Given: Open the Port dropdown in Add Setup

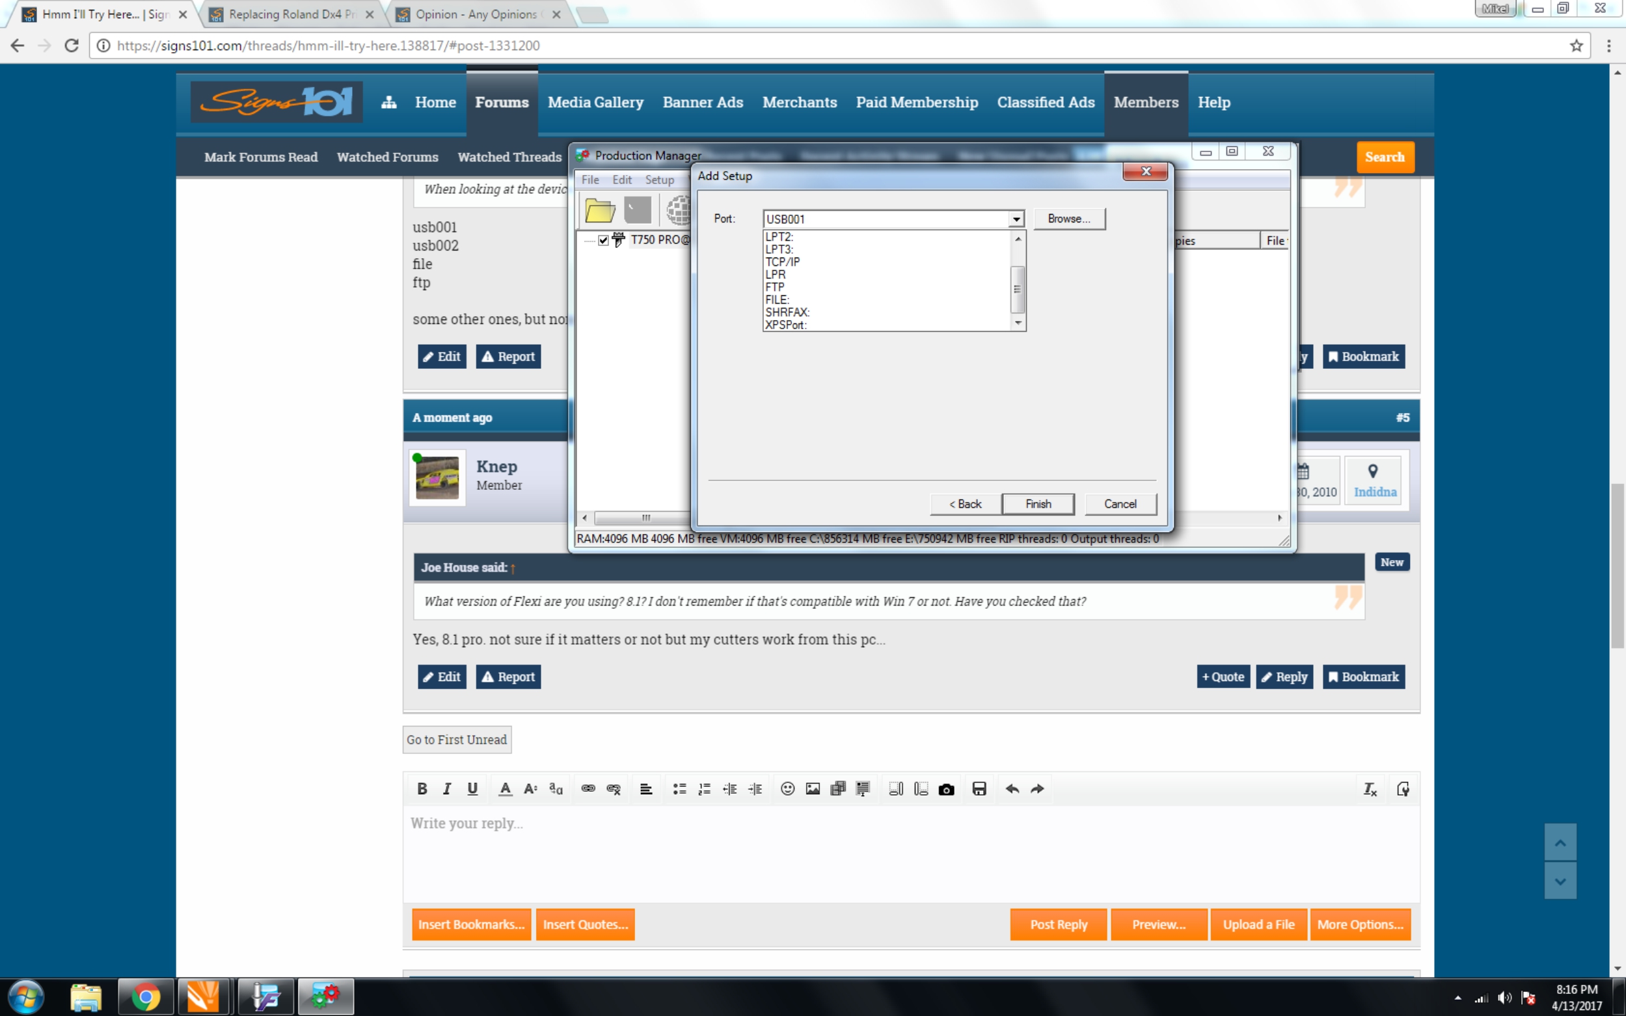Looking at the screenshot, I should [1016, 219].
